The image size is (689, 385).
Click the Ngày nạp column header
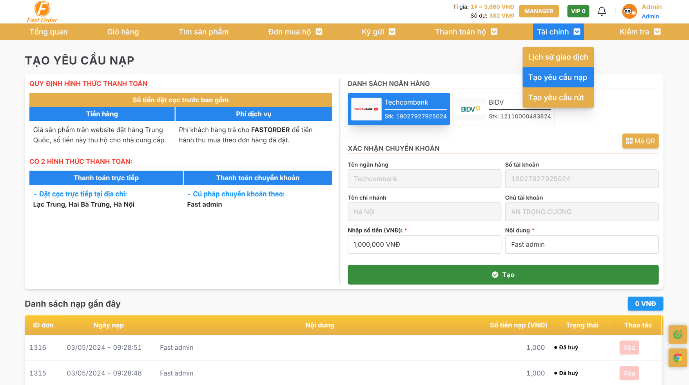click(x=109, y=325)
